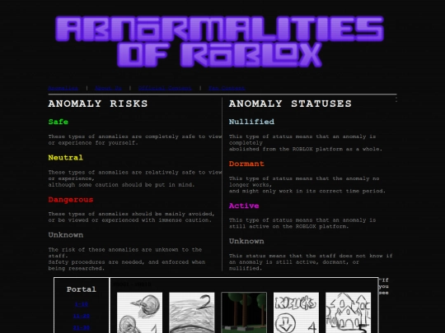Image resolution: width=445 pixels, height=333 pixels.
Task: Click the Portal heading in the sidebar
Action: (x=81, y=289)
